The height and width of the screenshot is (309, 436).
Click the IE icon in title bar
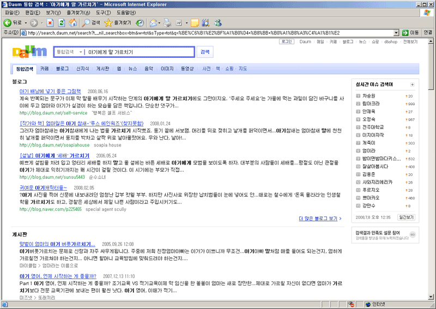[4, 4]
